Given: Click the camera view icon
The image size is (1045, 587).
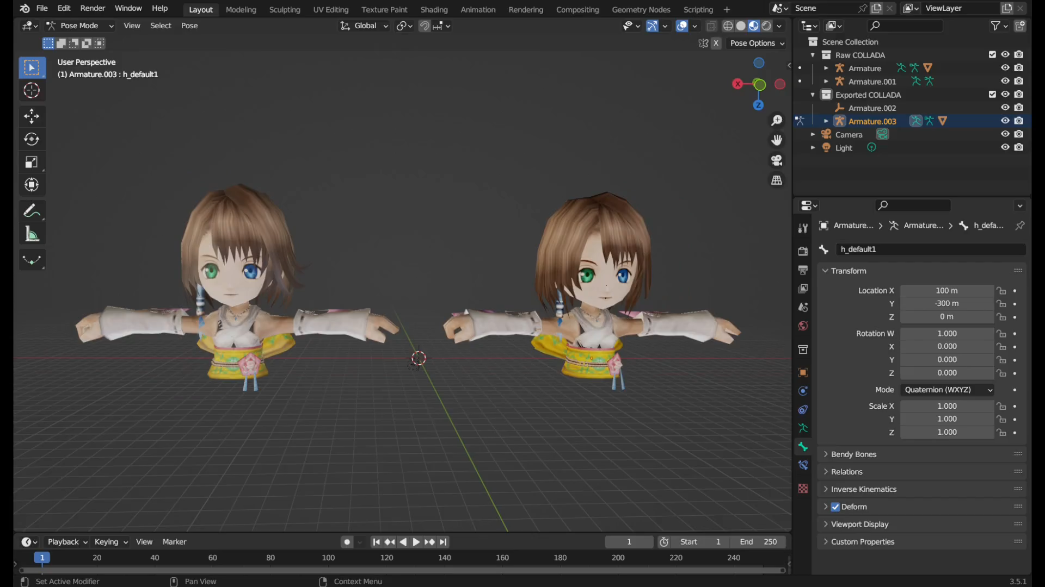Looking at the screenshot, I should [x=777, y=160].
